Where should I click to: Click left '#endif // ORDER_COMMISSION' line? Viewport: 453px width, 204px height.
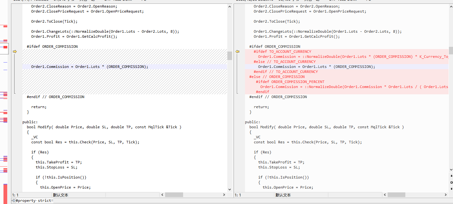[x=56, y=97]
